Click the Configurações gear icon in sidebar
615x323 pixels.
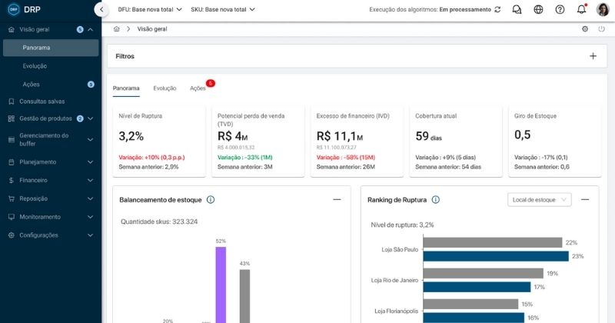(x=12, y=235)
